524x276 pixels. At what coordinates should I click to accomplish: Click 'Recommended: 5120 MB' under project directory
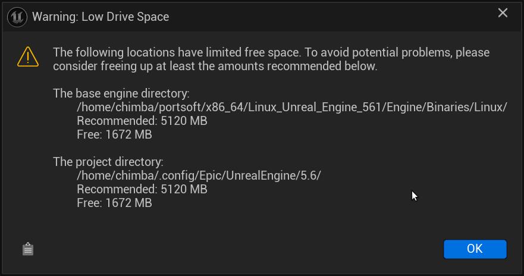coord(142,189)
